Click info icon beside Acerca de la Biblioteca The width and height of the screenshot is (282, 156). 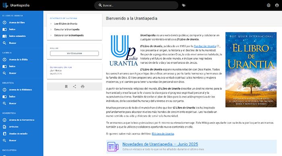pyautogui.click(x=4, y=90)
